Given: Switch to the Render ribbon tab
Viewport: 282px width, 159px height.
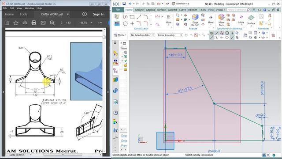Looking at the screenshot, I should point(192,10).
